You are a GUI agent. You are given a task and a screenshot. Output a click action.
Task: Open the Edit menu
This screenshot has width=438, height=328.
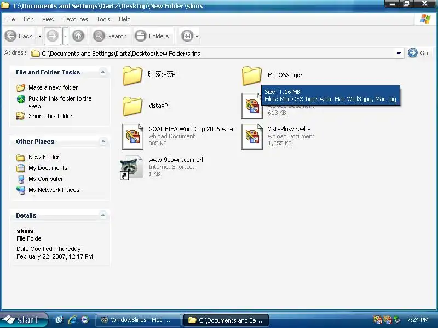coord(28,19)
